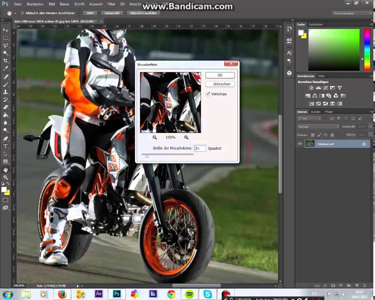Switch to the Stile tab

pos(321,76)
